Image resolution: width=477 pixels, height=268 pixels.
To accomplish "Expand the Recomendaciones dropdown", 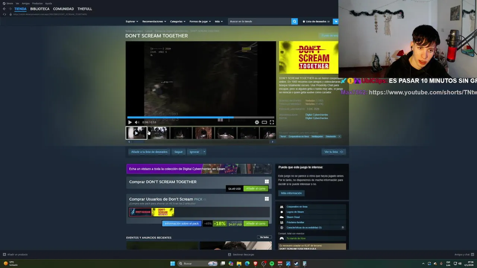I will (154, 21).
